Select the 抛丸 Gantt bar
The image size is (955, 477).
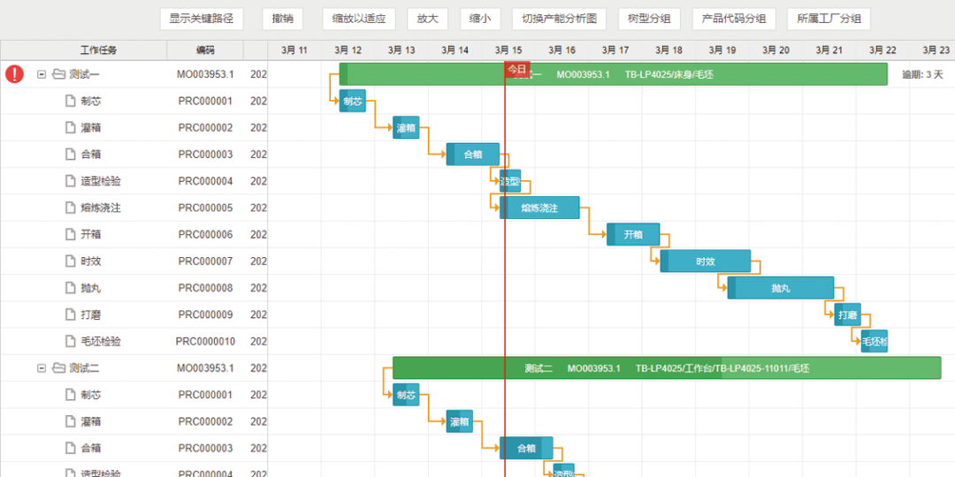781,288
